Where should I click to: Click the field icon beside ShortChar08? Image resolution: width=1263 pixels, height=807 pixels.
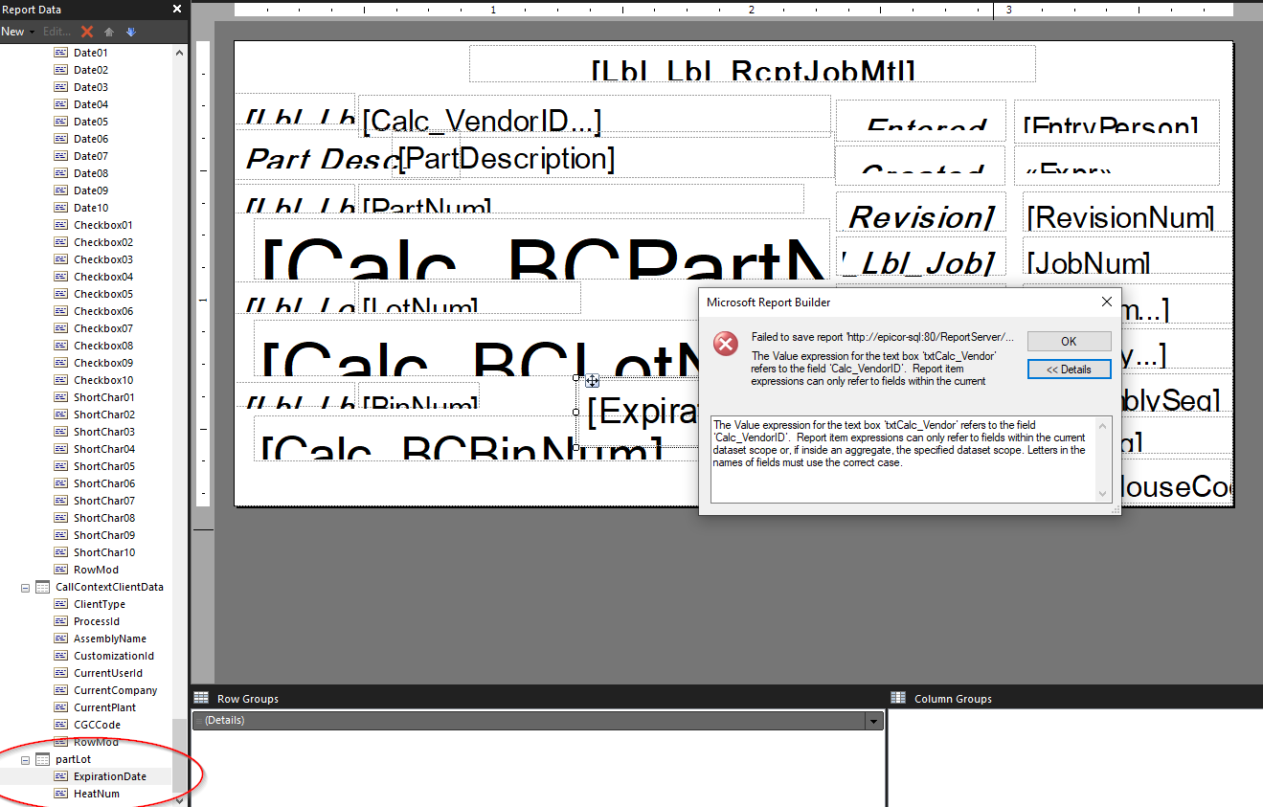60,518
